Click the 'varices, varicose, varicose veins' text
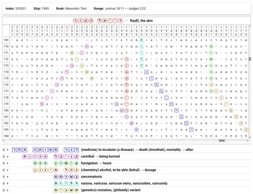 [124, 183]
